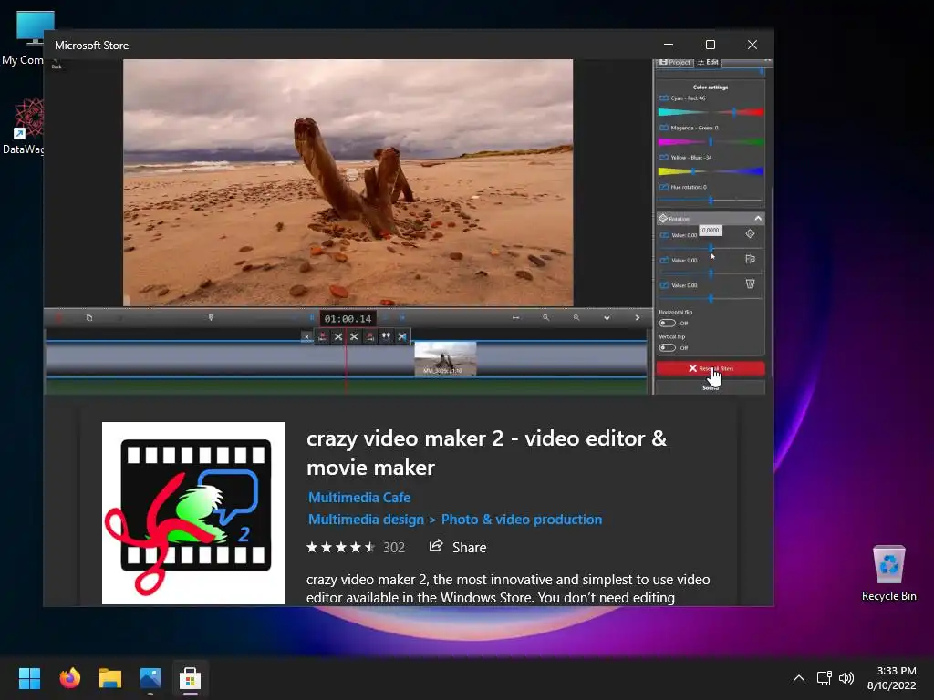This screenshot has height=700, width=934.
Task: Adjust the first rotation Value slider
Action: [711, 248]
